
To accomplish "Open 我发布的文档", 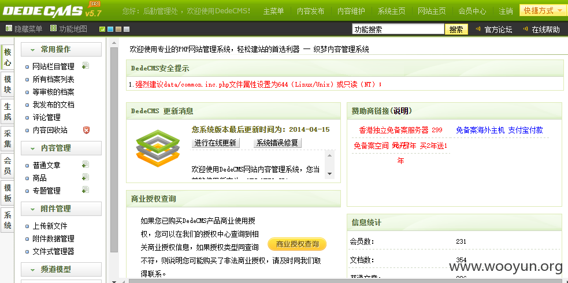I will click(x=54, y=105).
